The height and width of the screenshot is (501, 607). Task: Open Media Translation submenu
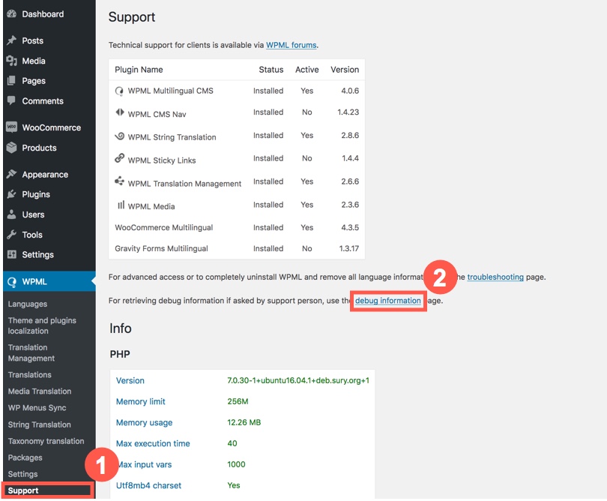[40, 391]
